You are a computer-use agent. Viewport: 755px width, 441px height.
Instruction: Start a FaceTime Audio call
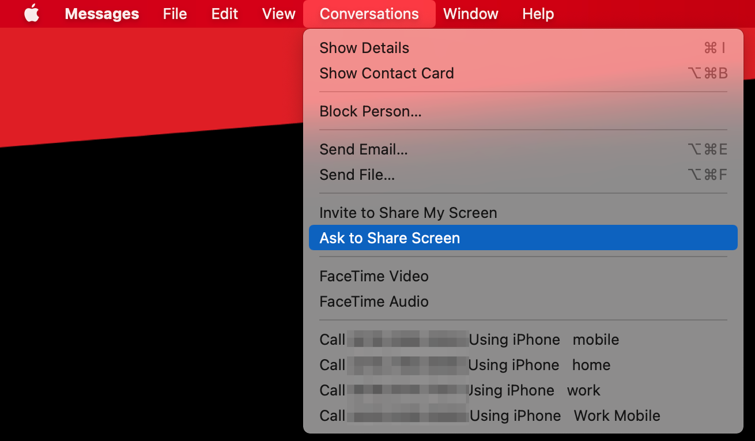pos(523,301)
